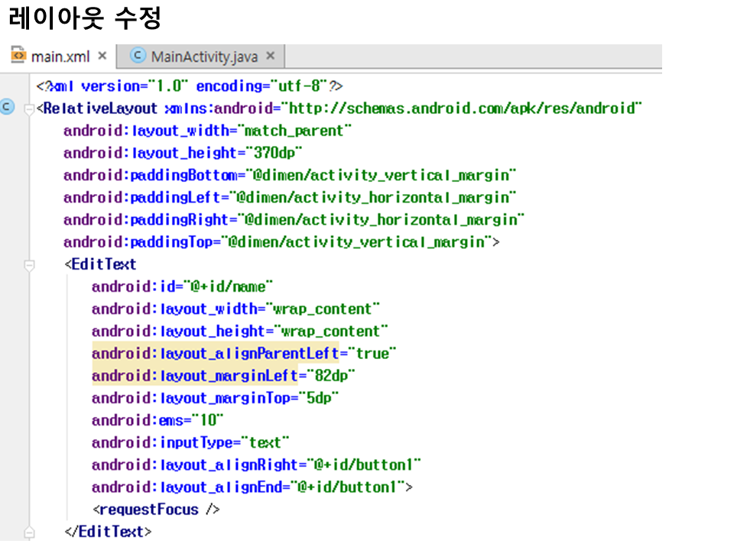Click the android:ems "10" attribute
The width and height of the screenshot is (734, 550).
coord(158,421)
